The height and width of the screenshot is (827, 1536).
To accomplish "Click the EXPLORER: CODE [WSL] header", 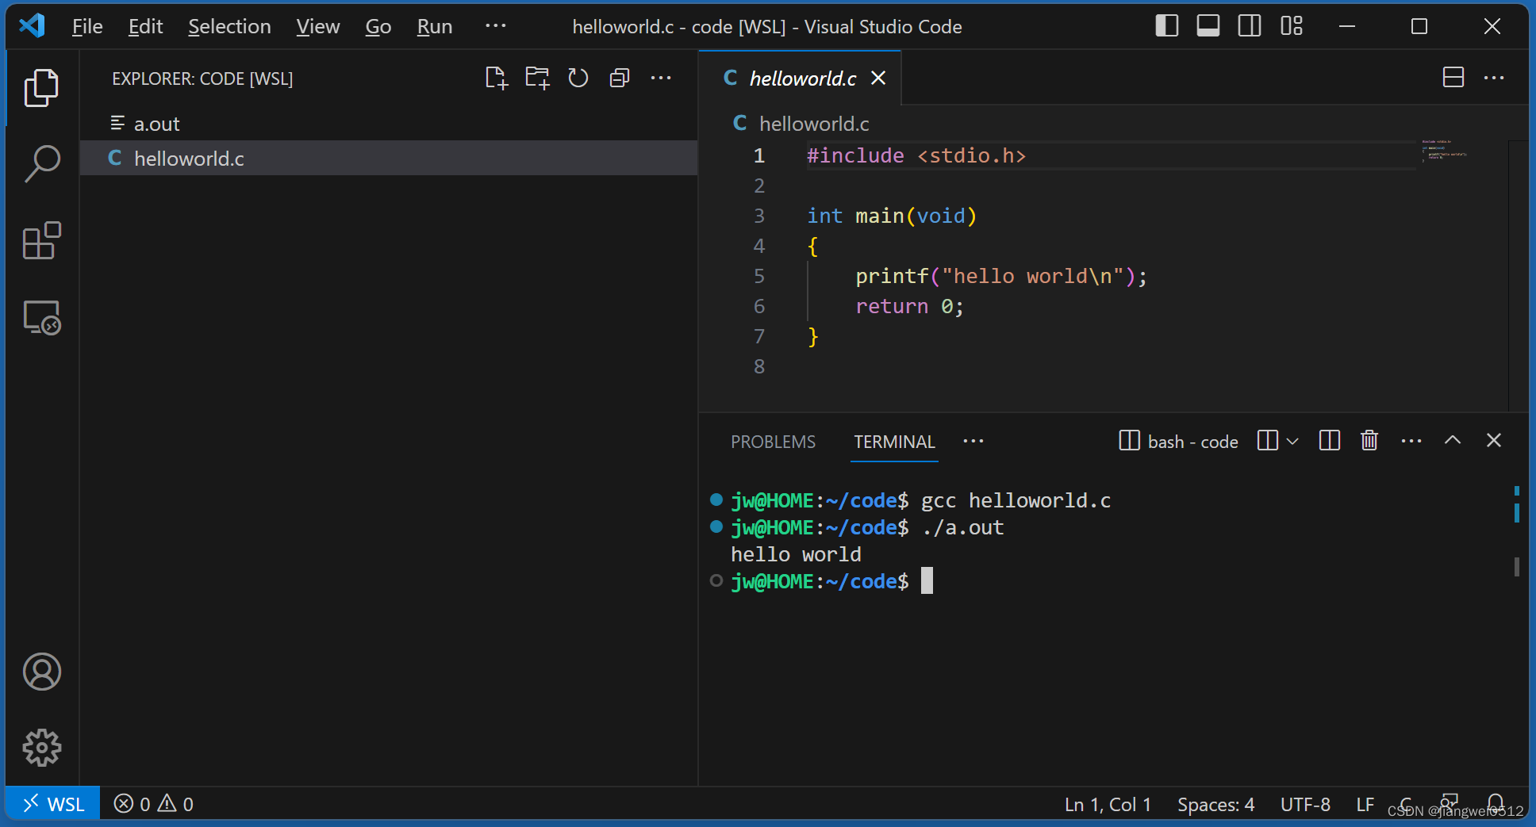I will tap(202, 78).
